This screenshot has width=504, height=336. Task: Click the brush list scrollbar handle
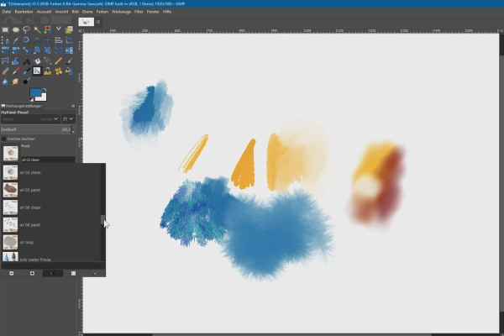point(102,219)
